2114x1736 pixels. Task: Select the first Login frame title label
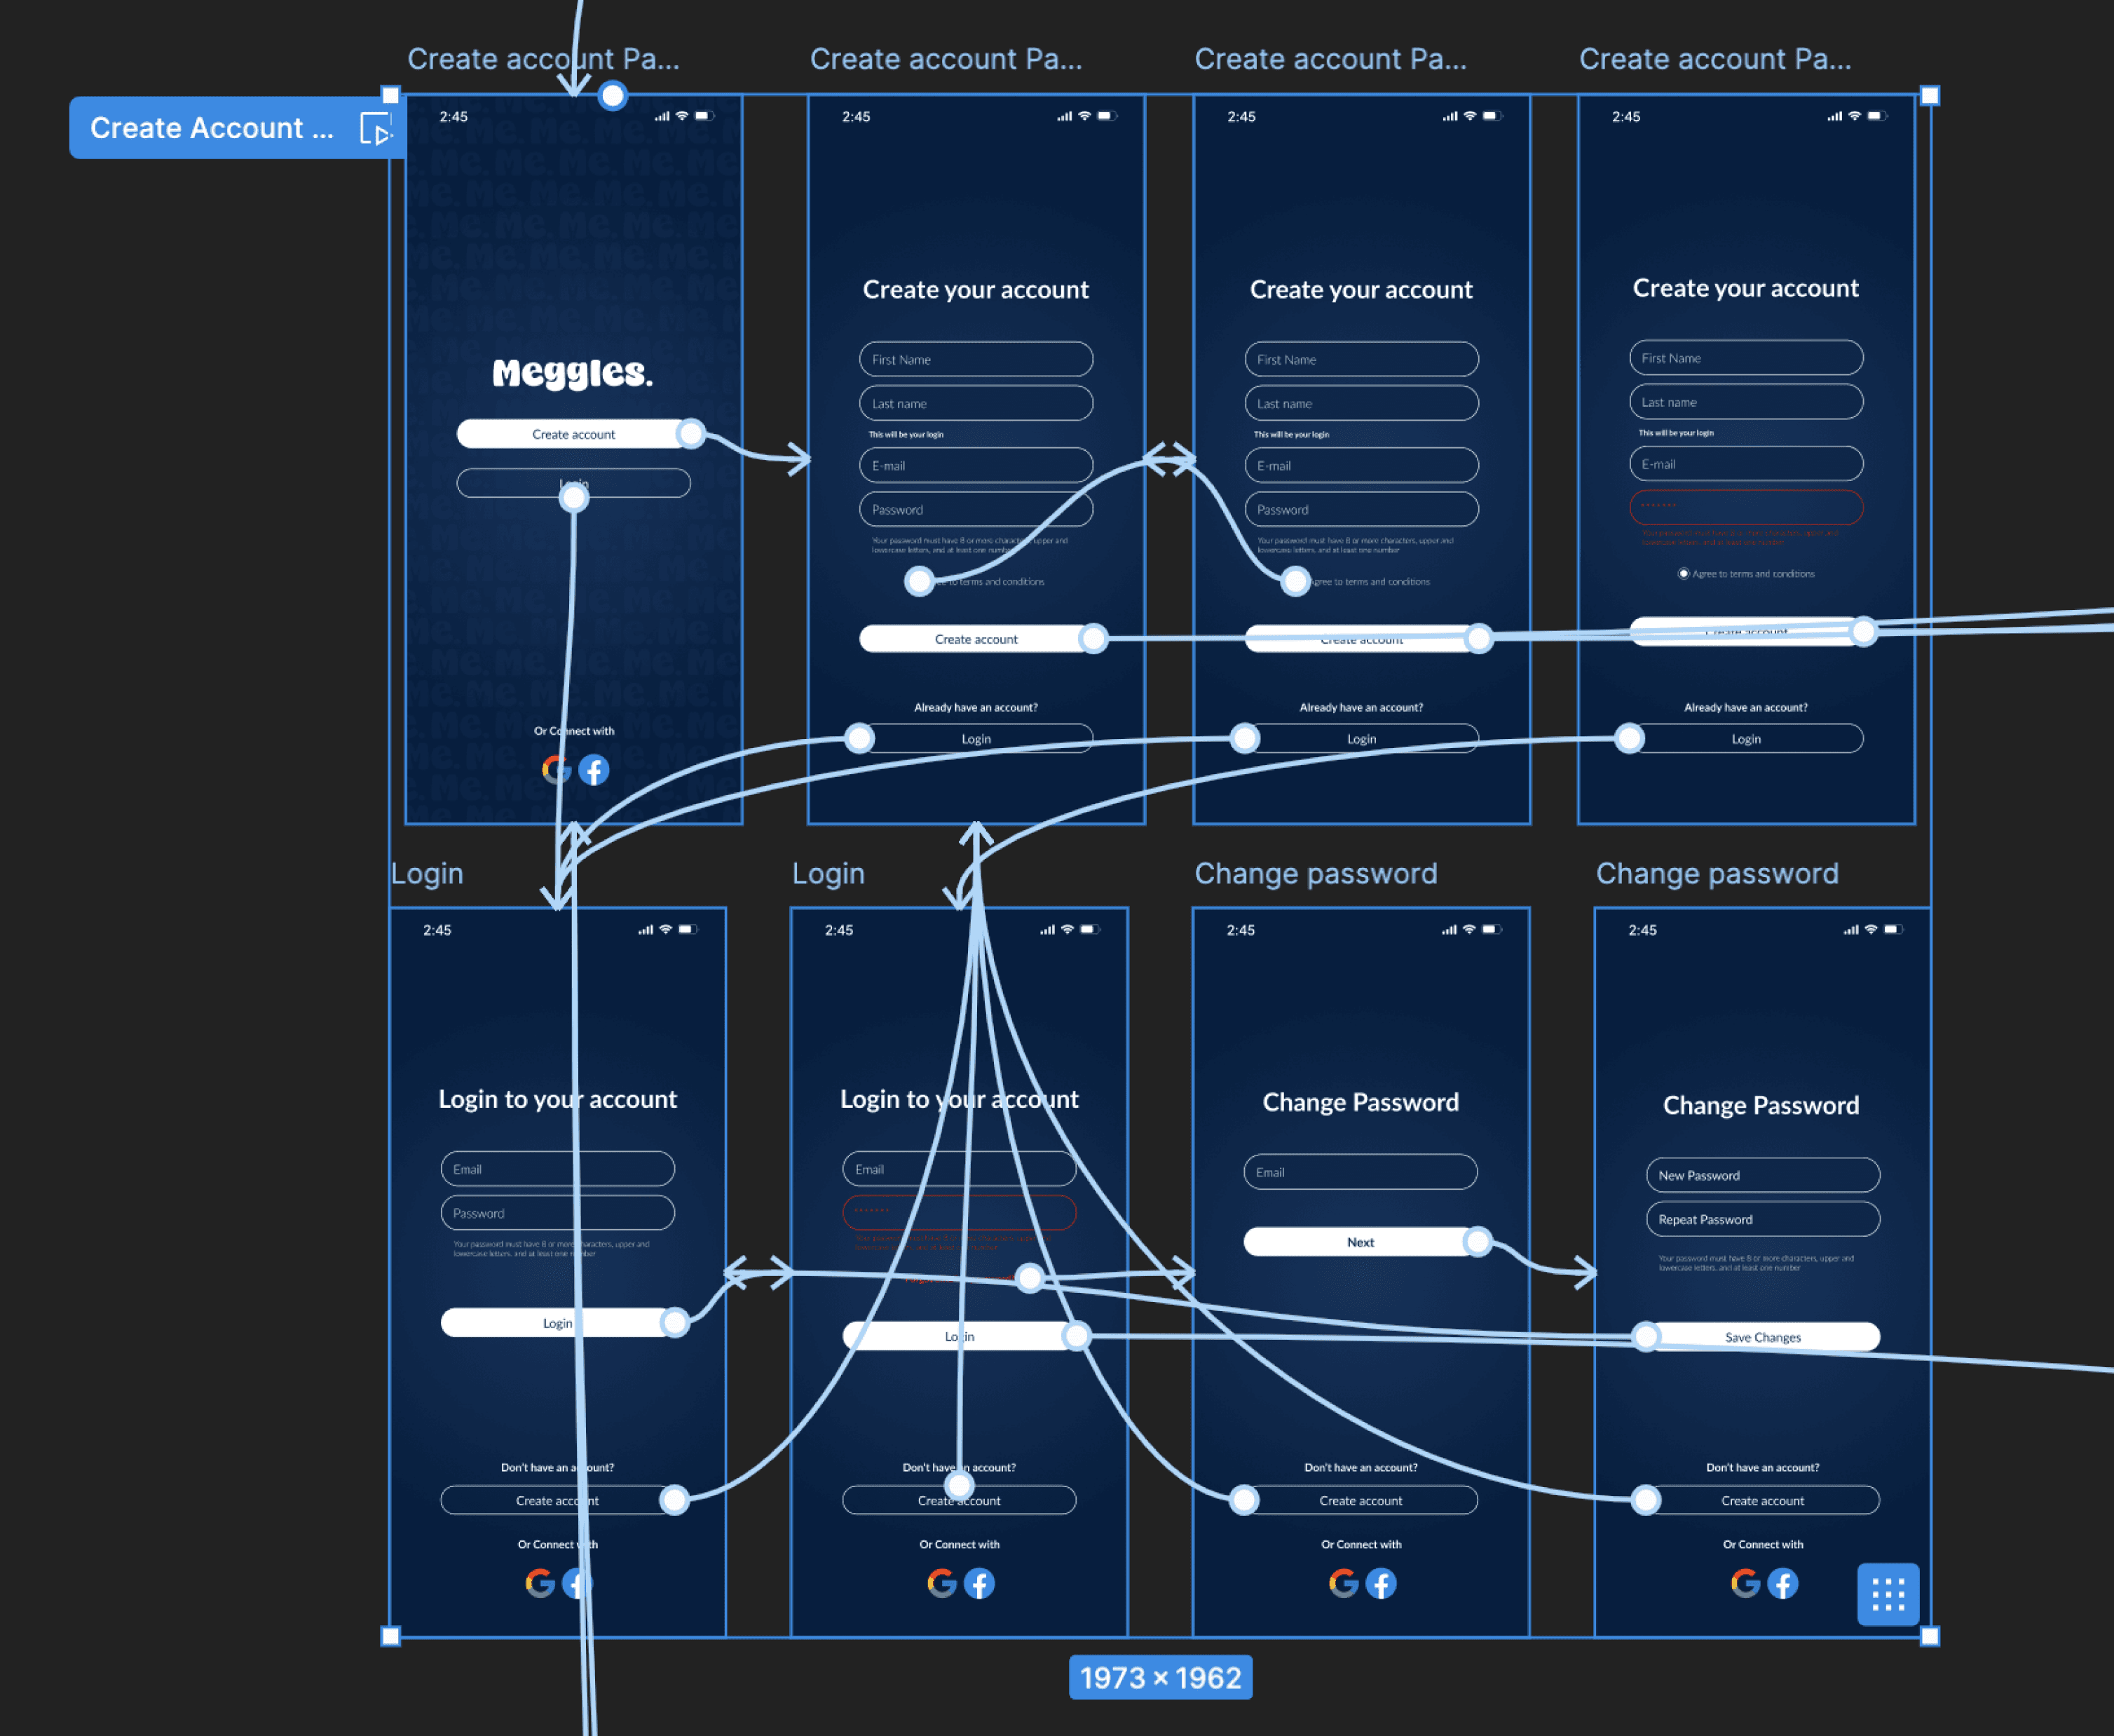(427, 874)
